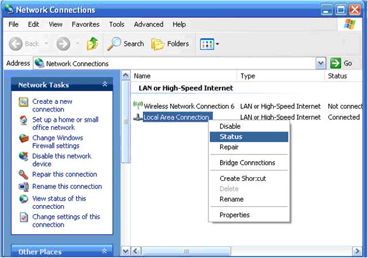Click the horizontal scrollbar right arrow
Viewport: 368px width, 258px height.
tap(357, 252)
